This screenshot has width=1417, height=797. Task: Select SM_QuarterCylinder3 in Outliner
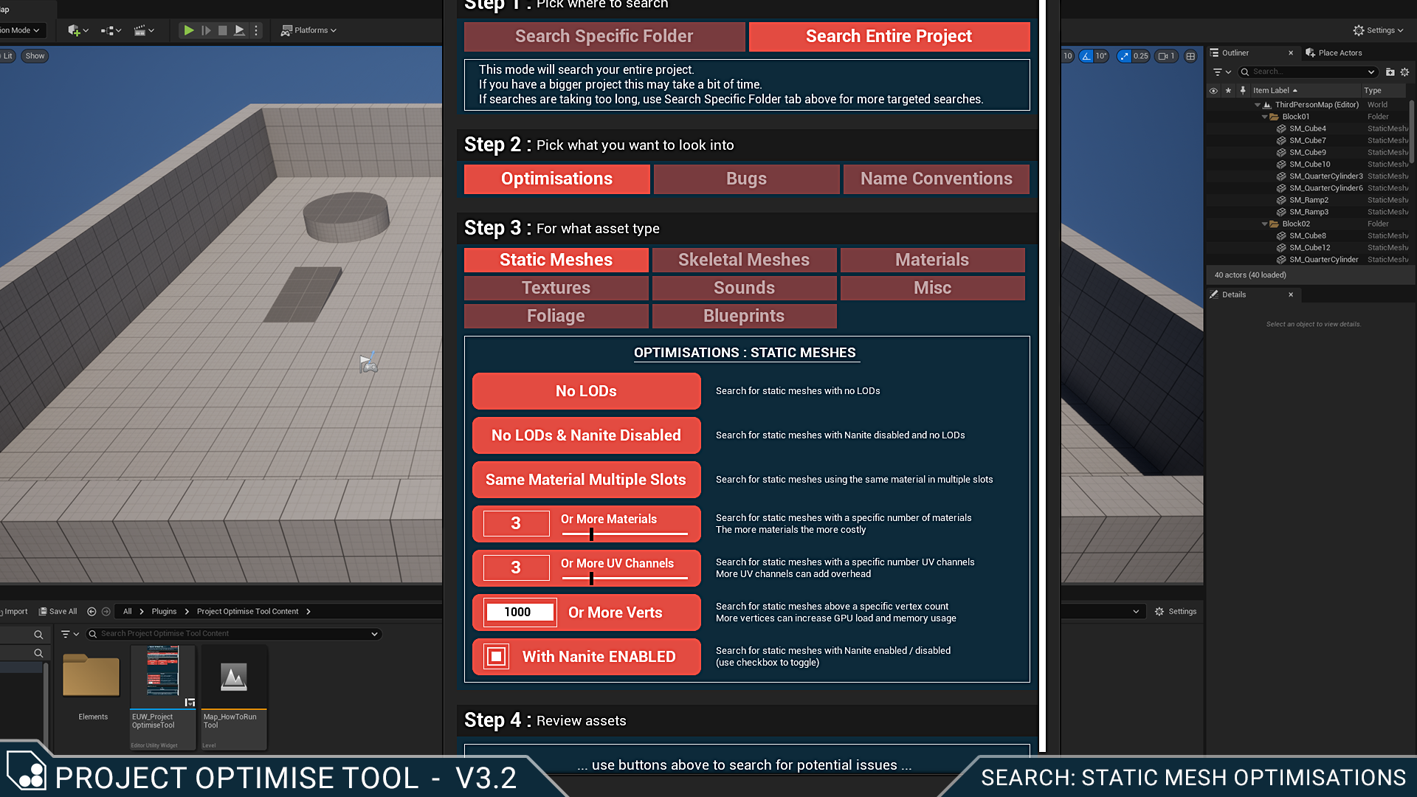[1325, 176]
